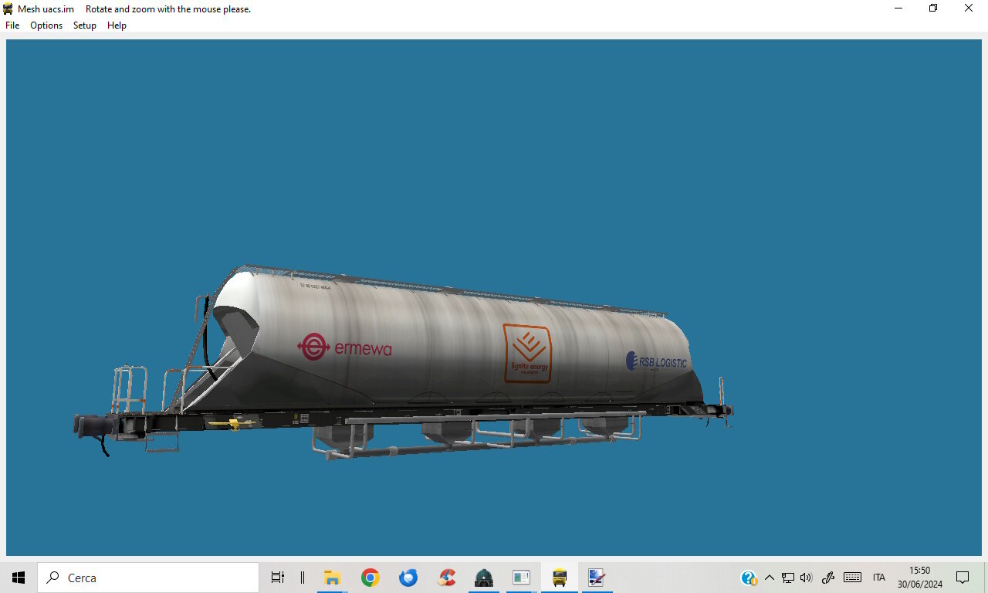This screenshot has height=593, width=988.
Task: Open the paint-style app last in taskbar
Action: [x=597, y=578]
